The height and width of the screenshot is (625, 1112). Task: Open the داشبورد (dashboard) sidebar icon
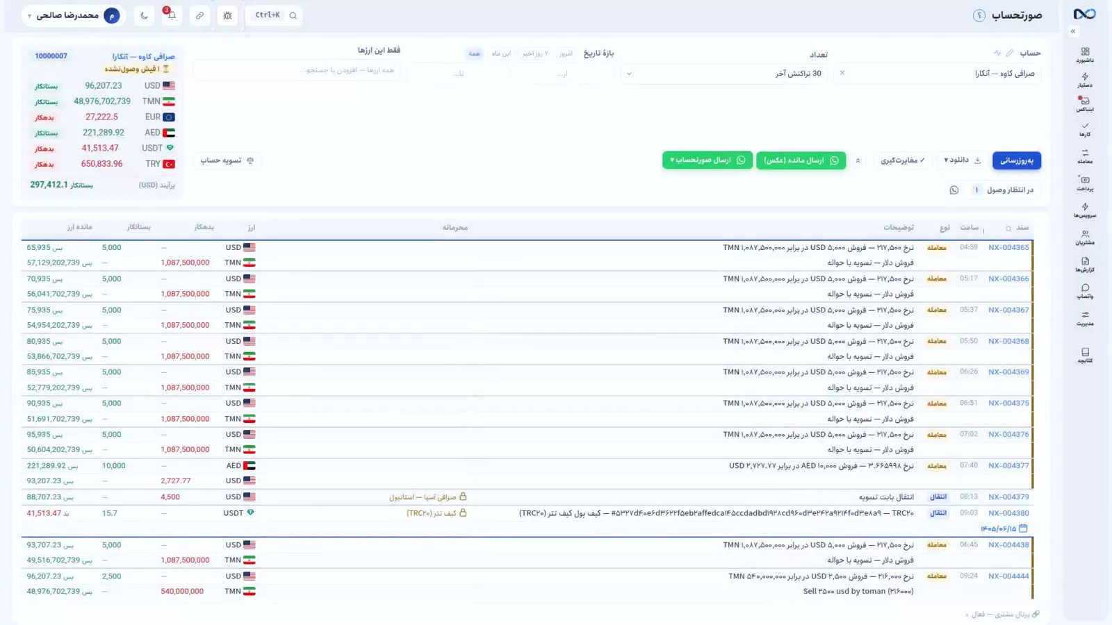click(1085, 55)
